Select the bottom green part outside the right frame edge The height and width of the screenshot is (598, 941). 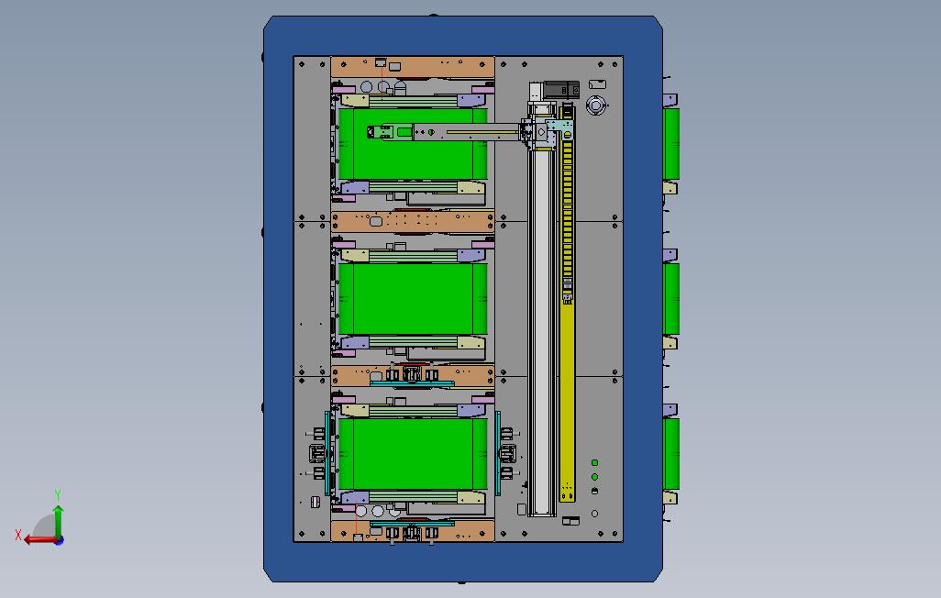[671, 454]
